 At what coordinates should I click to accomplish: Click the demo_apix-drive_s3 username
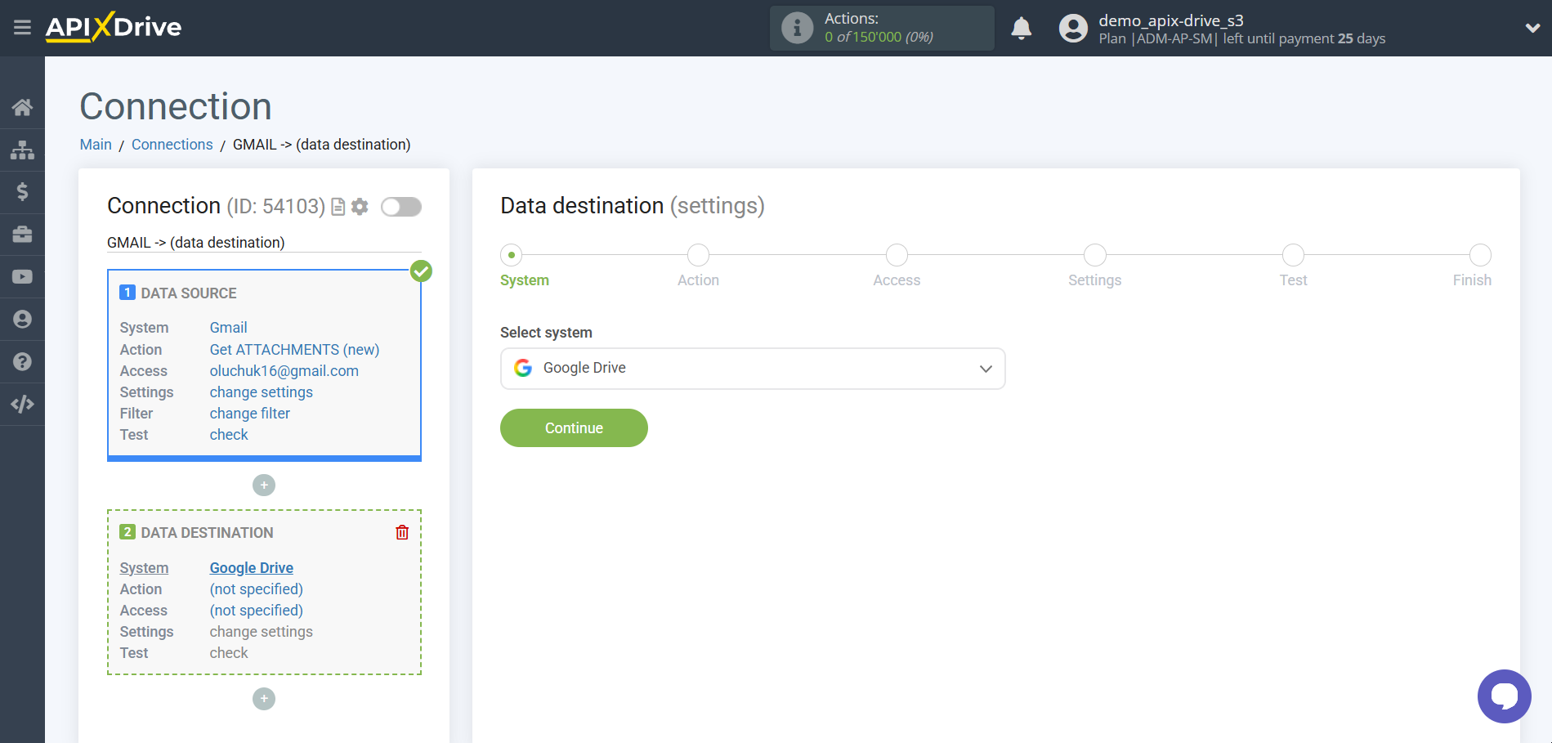point(1170,20)
